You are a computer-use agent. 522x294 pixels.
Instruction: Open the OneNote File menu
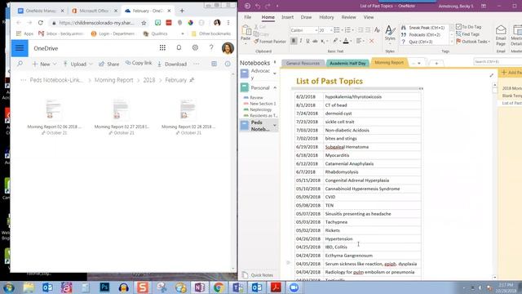(x=248, y=17)
